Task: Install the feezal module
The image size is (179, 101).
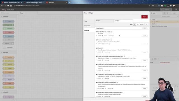Action: [x=145, y=52]
